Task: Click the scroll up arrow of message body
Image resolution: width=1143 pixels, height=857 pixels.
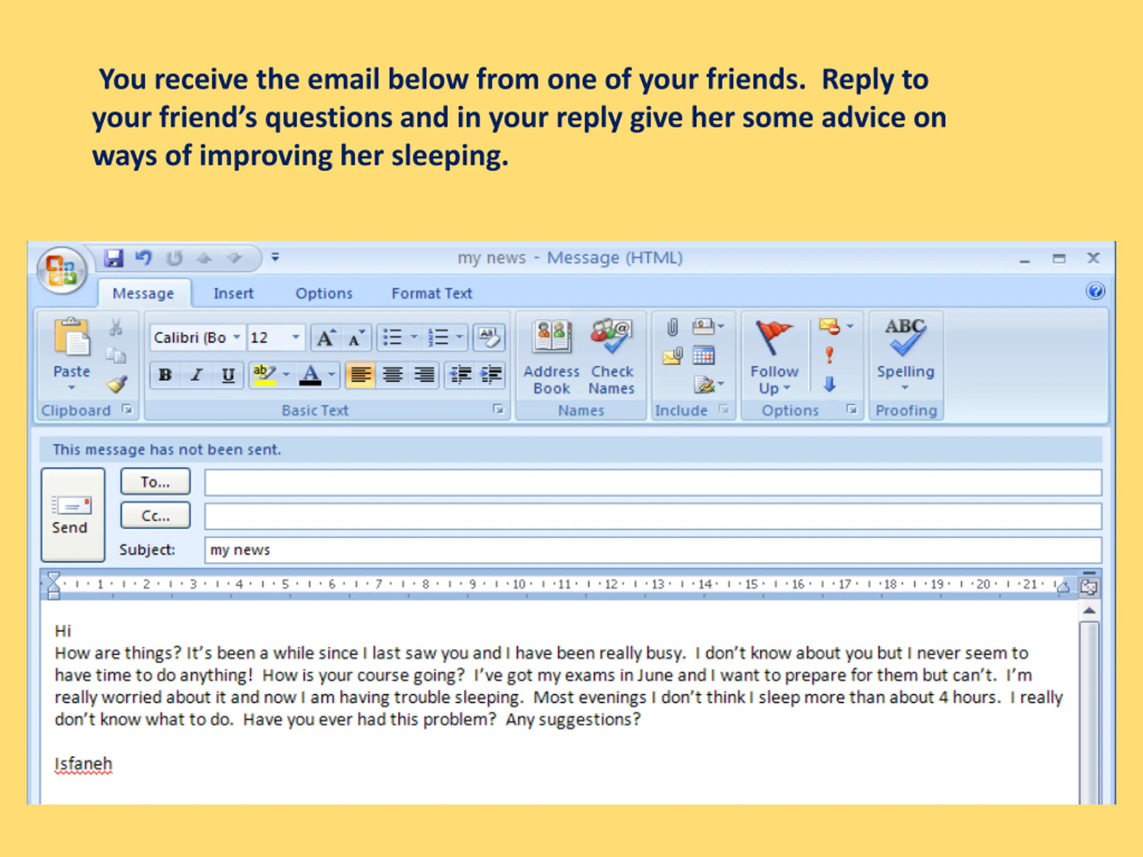Action: click(x=1089, y=611)
